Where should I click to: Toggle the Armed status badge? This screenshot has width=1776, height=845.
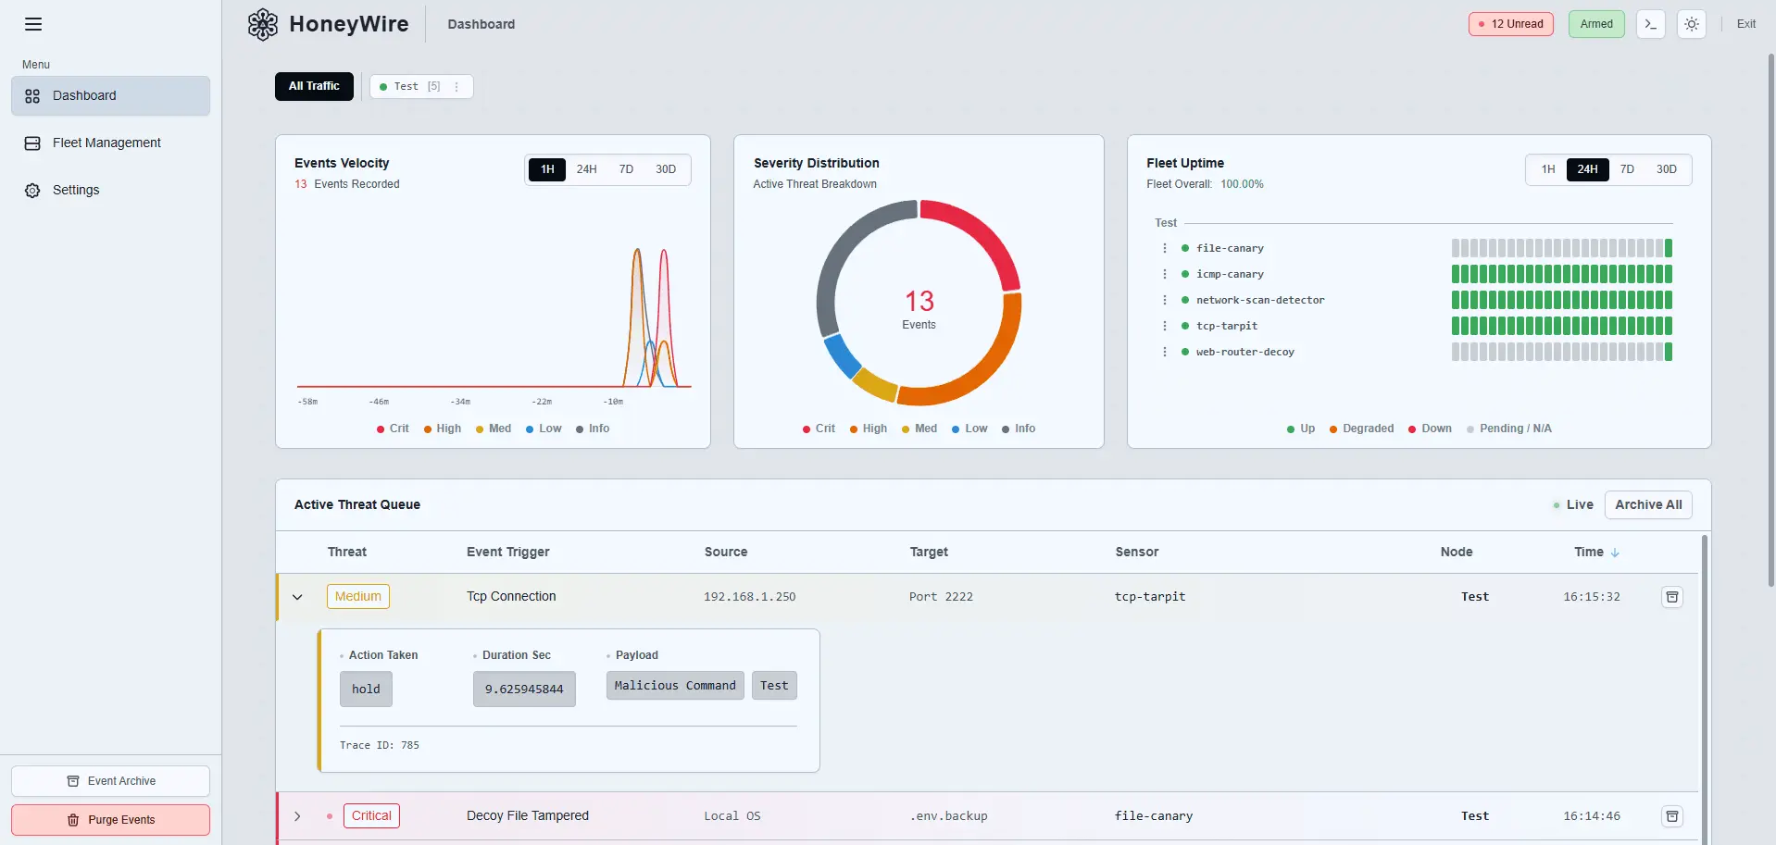click(1596, 24)
